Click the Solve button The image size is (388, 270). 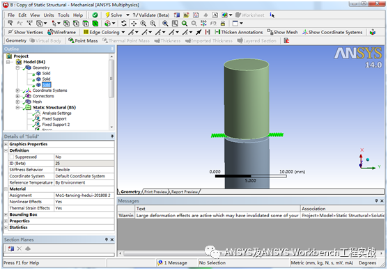(x=114, y=15)
